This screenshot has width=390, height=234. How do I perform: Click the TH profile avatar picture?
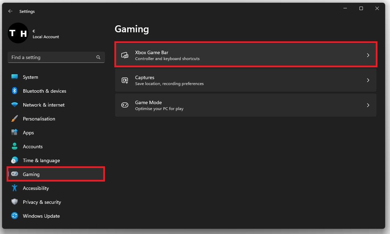pyautogui.click(x=18, y=33)
